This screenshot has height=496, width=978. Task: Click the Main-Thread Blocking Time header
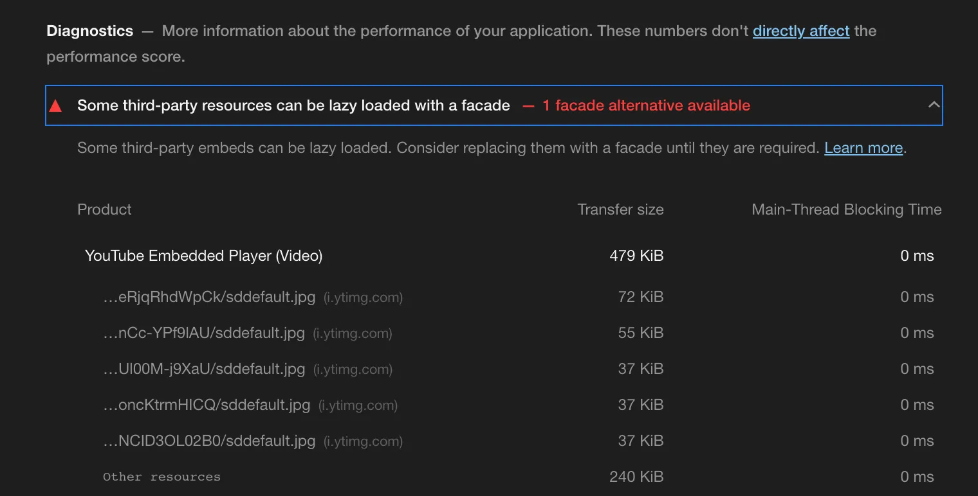[x=846, y=209]
